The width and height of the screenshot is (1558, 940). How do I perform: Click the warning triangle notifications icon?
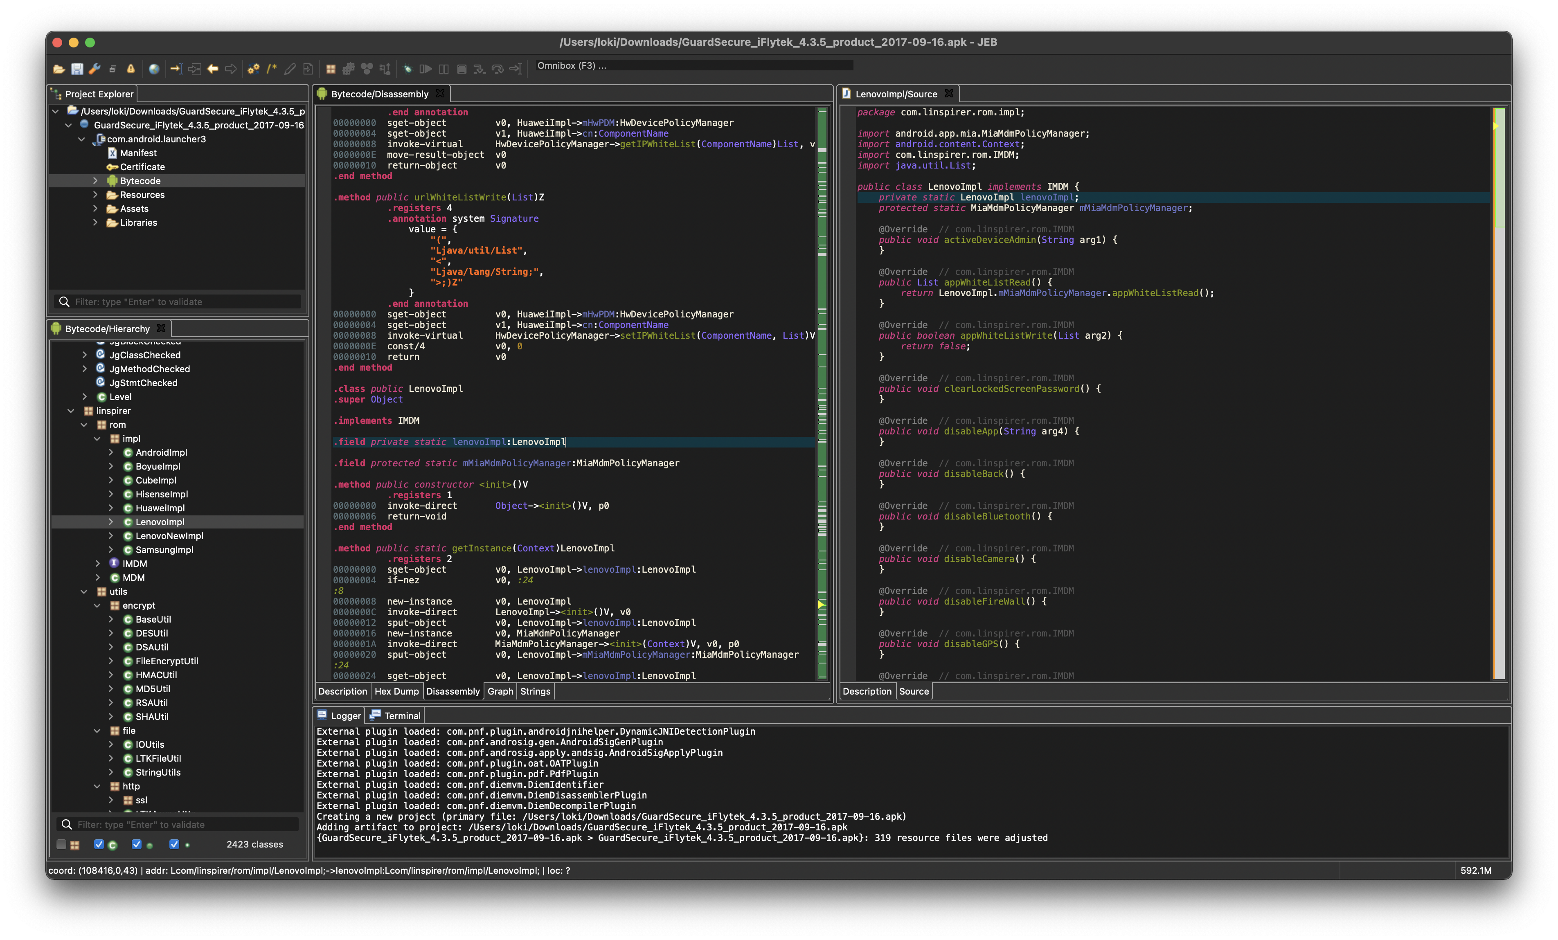(x=131, y=69)
